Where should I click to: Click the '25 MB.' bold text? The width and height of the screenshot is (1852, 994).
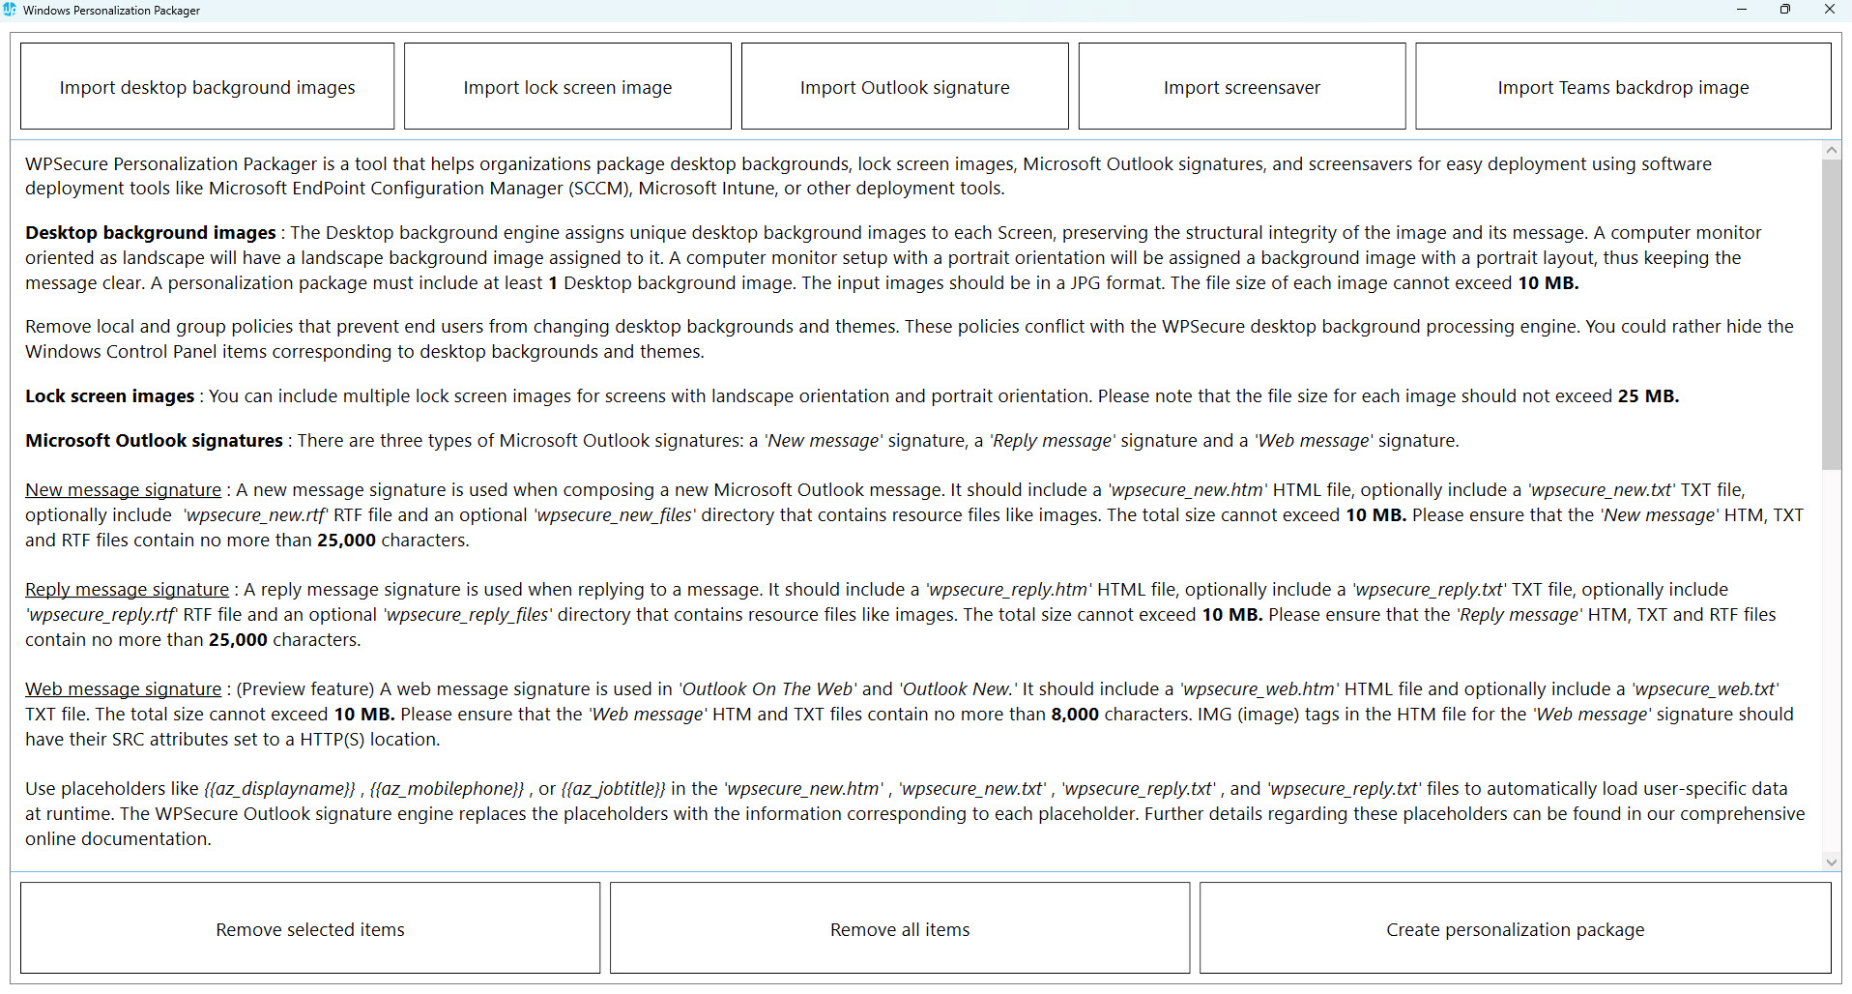1648,396
